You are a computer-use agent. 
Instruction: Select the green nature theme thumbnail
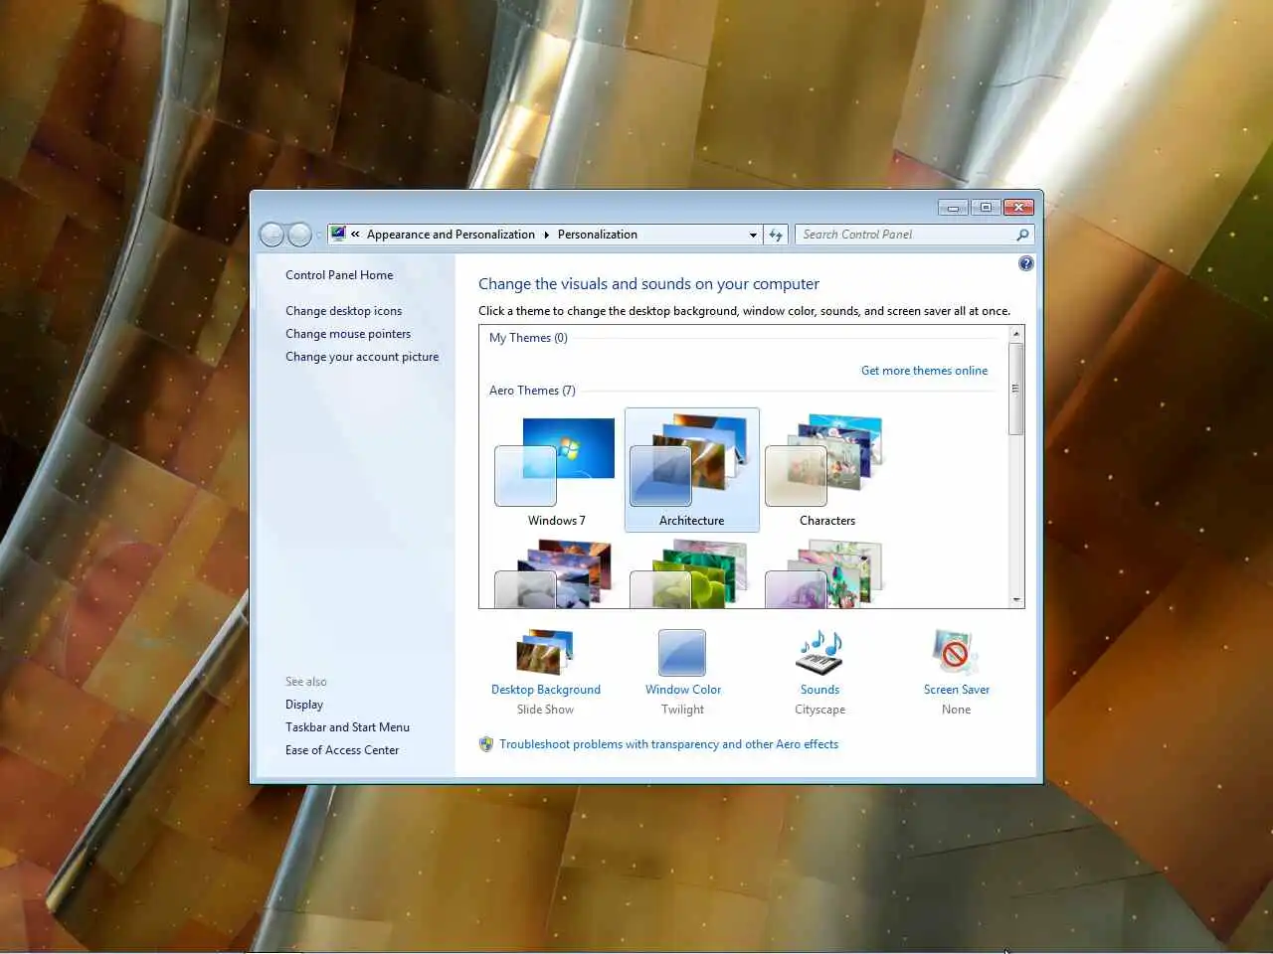coord(691,573)
